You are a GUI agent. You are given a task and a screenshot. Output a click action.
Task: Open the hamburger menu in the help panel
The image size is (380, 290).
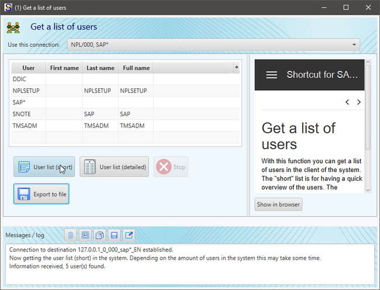(271, 75)
